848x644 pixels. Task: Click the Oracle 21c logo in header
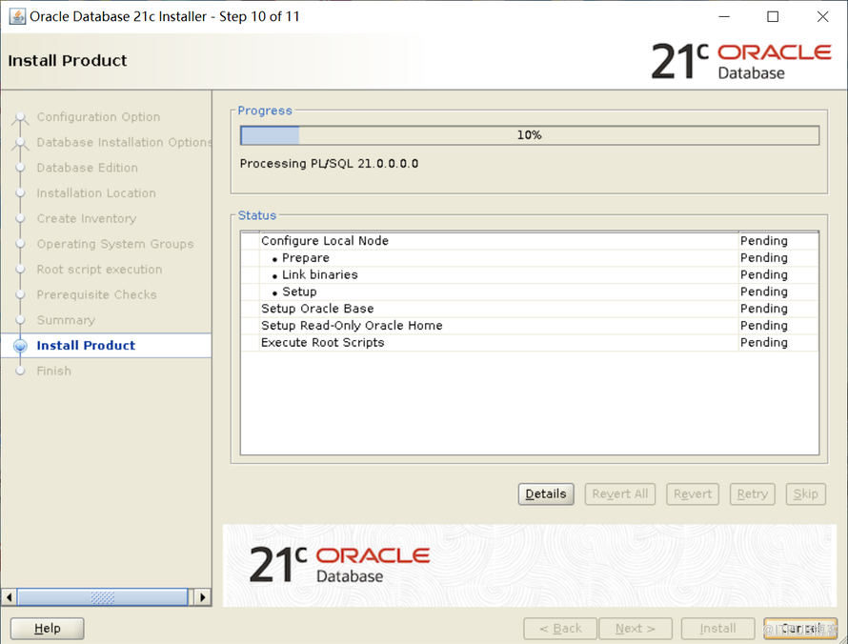(741, 61)
